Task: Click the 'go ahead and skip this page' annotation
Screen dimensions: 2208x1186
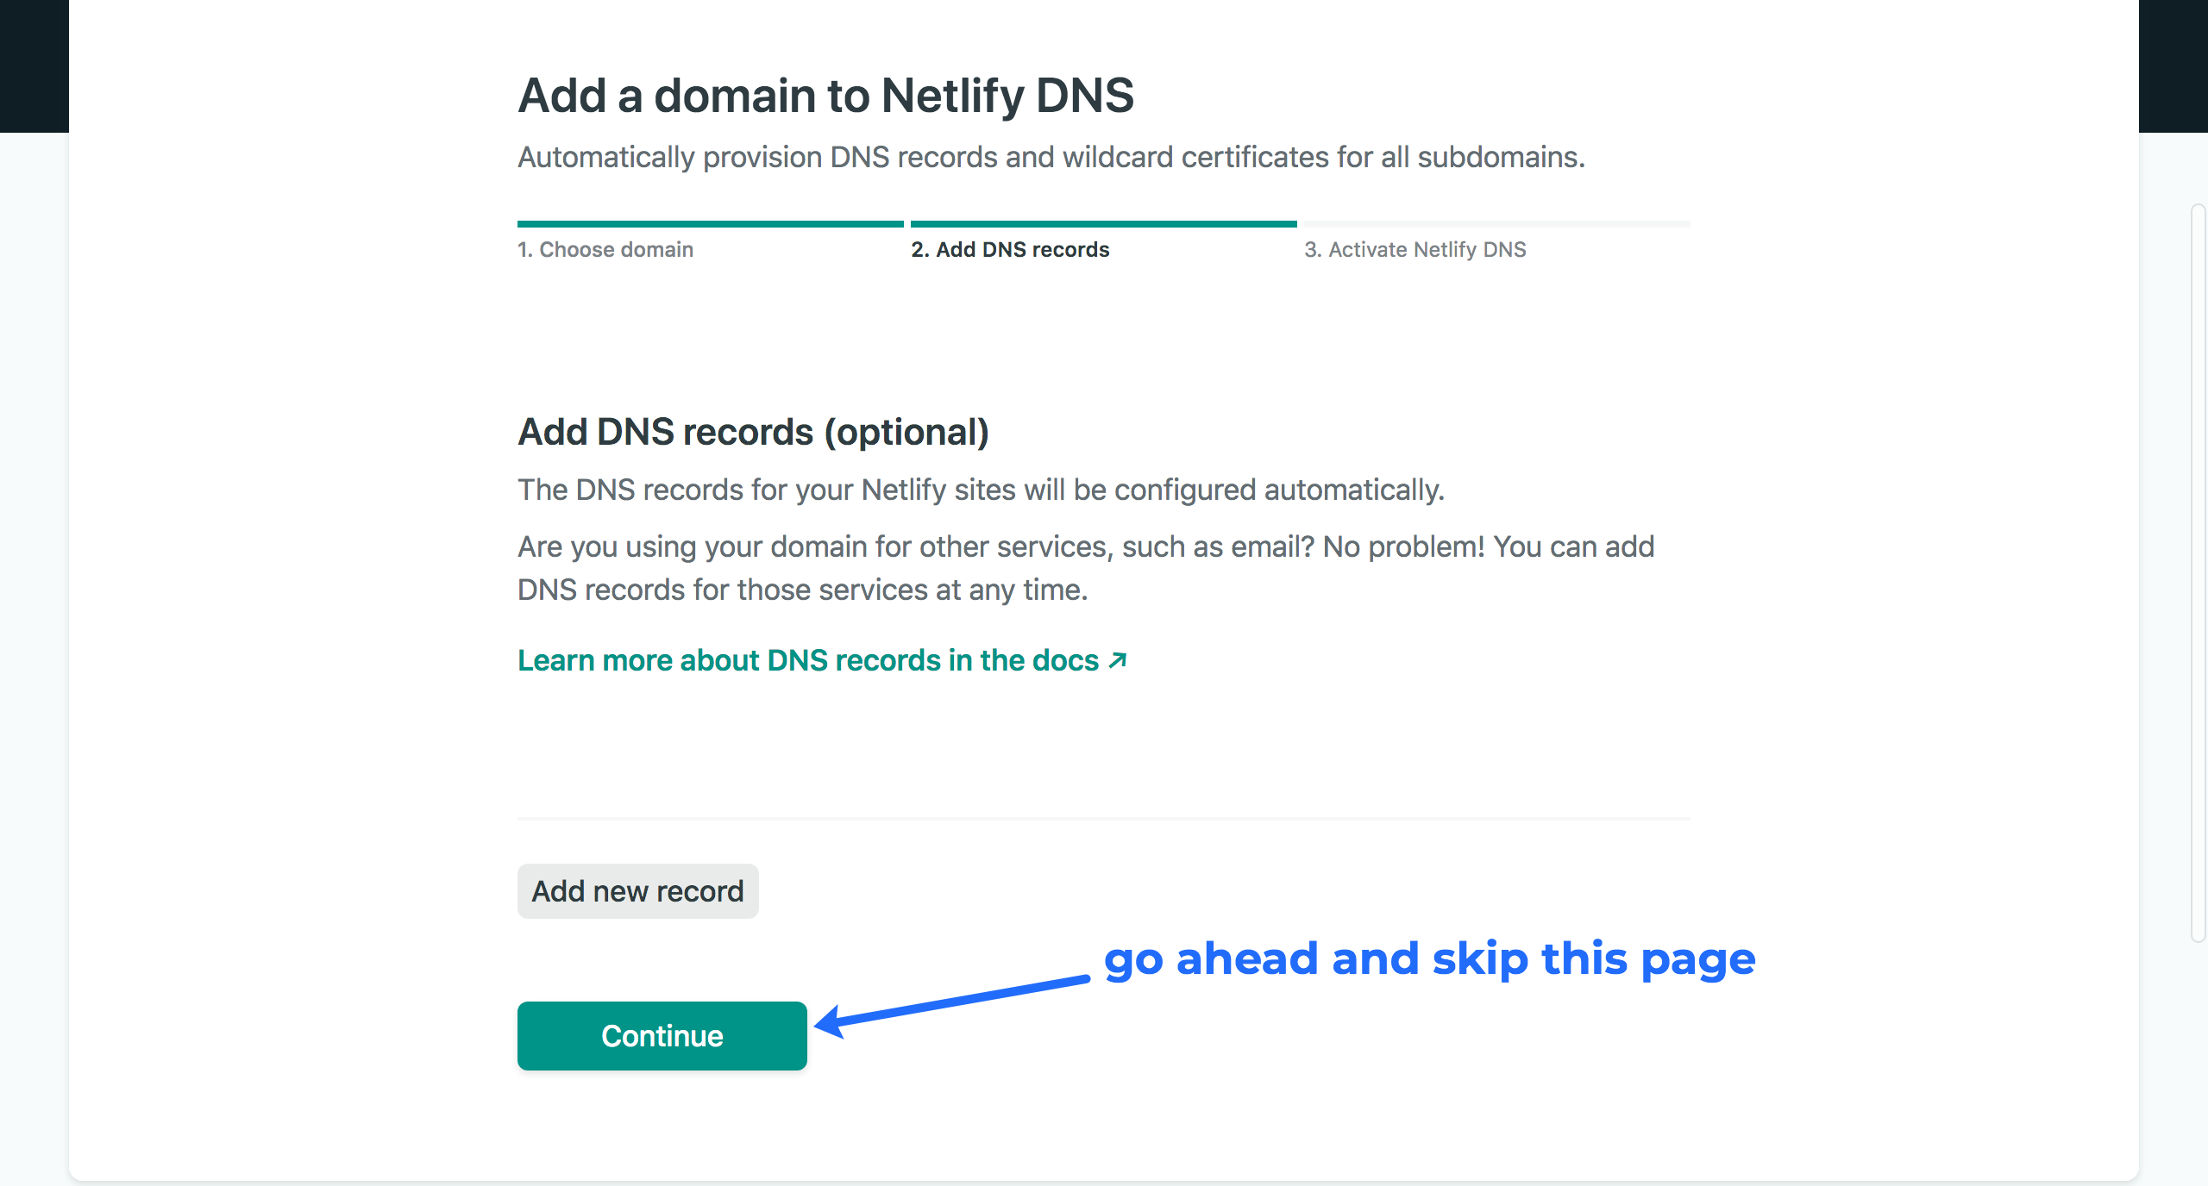Action: pos(1429,959)
